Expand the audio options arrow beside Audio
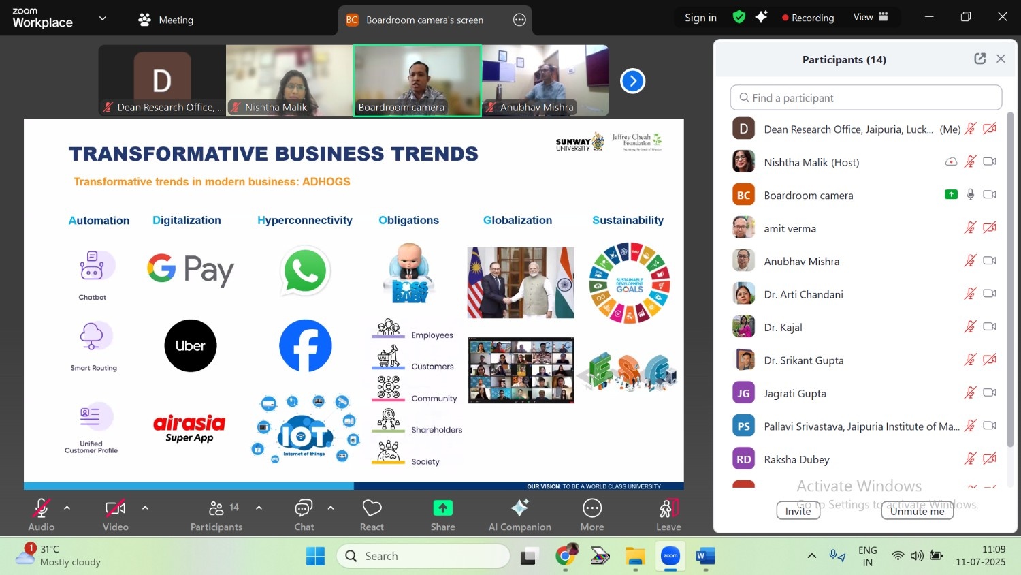The width and height of the screenshot is (1021, 575). click(67, 508)
